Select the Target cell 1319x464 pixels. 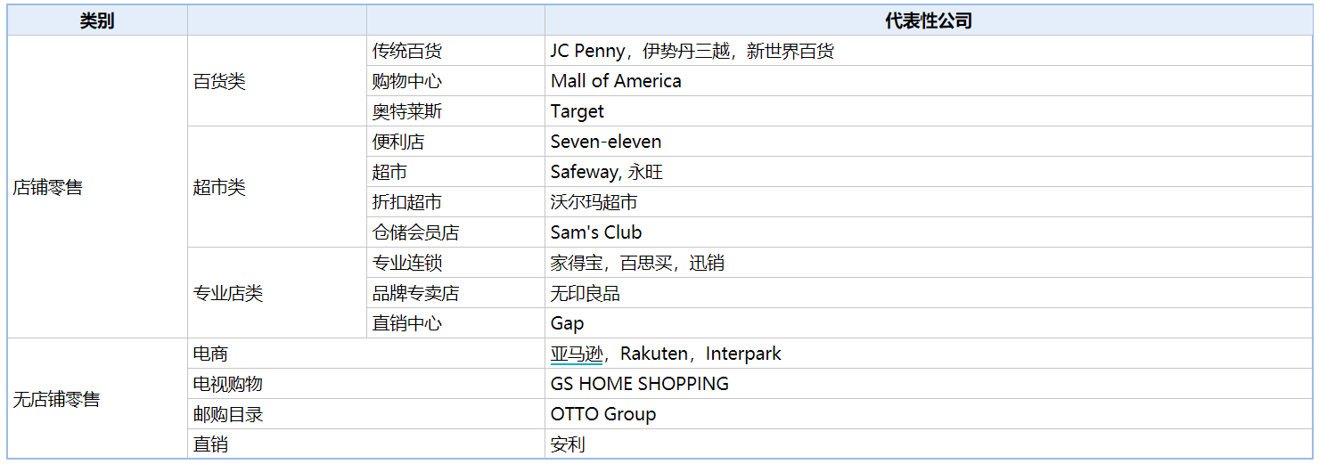(x=929, y=111)
